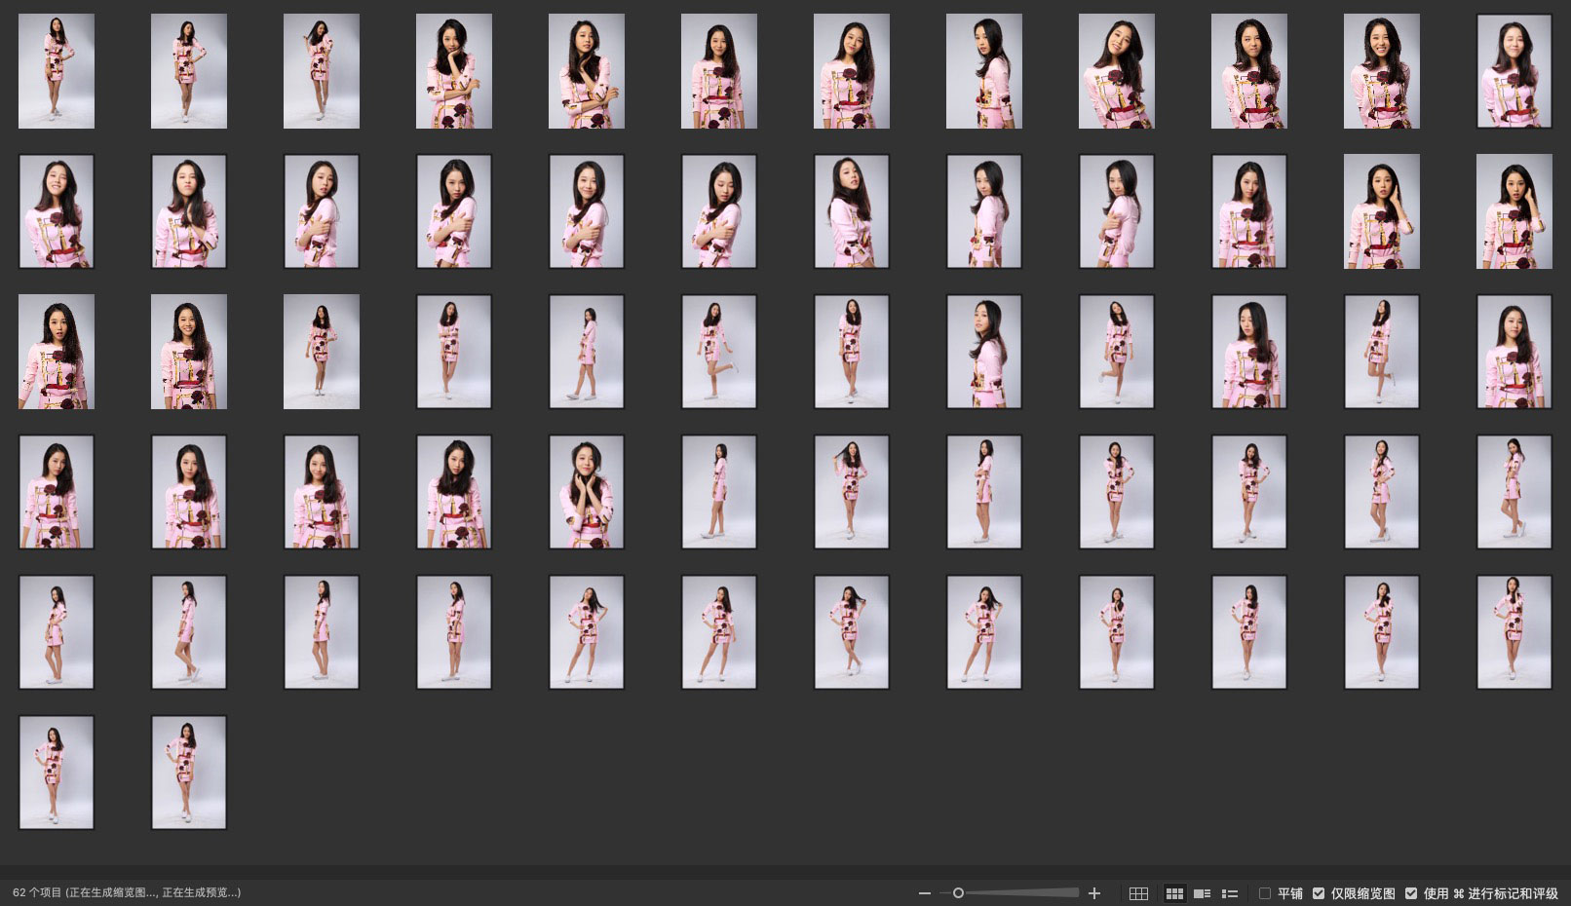1571x906 pixels.
Task: Switch to list view icon
Action: click(1230, 893)
